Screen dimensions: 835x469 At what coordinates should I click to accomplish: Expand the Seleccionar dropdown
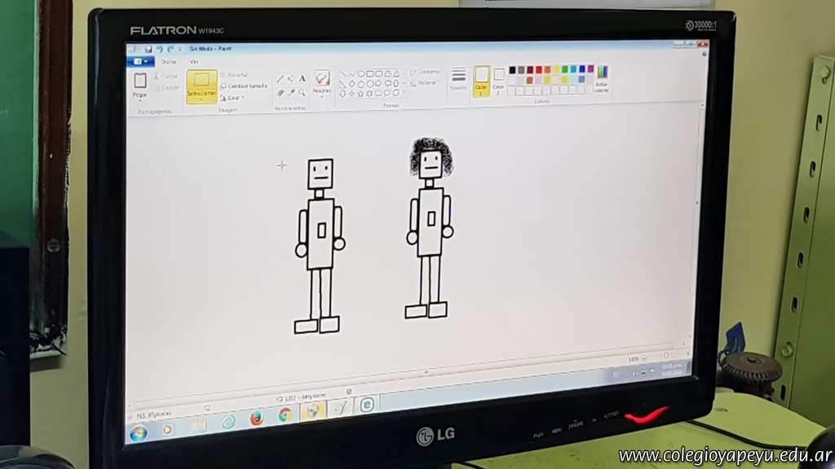pyautogui.click(x=201, y=99)
